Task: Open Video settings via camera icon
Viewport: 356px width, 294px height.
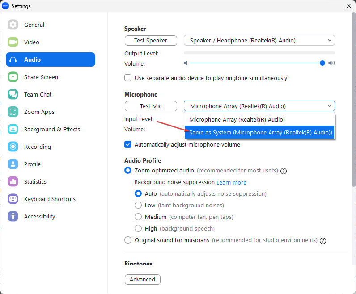Action: [x=13, y=42]
